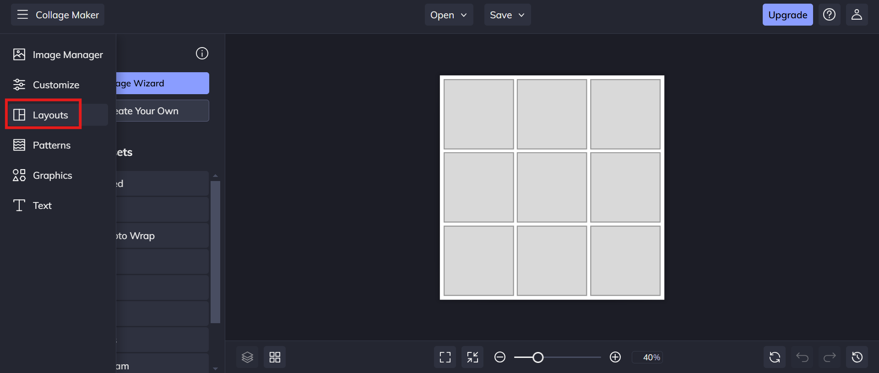Click the fit-to-screen corner brackets icon
Image resolution: width=879 pixels, height=373 pixels.
(445, 357)
